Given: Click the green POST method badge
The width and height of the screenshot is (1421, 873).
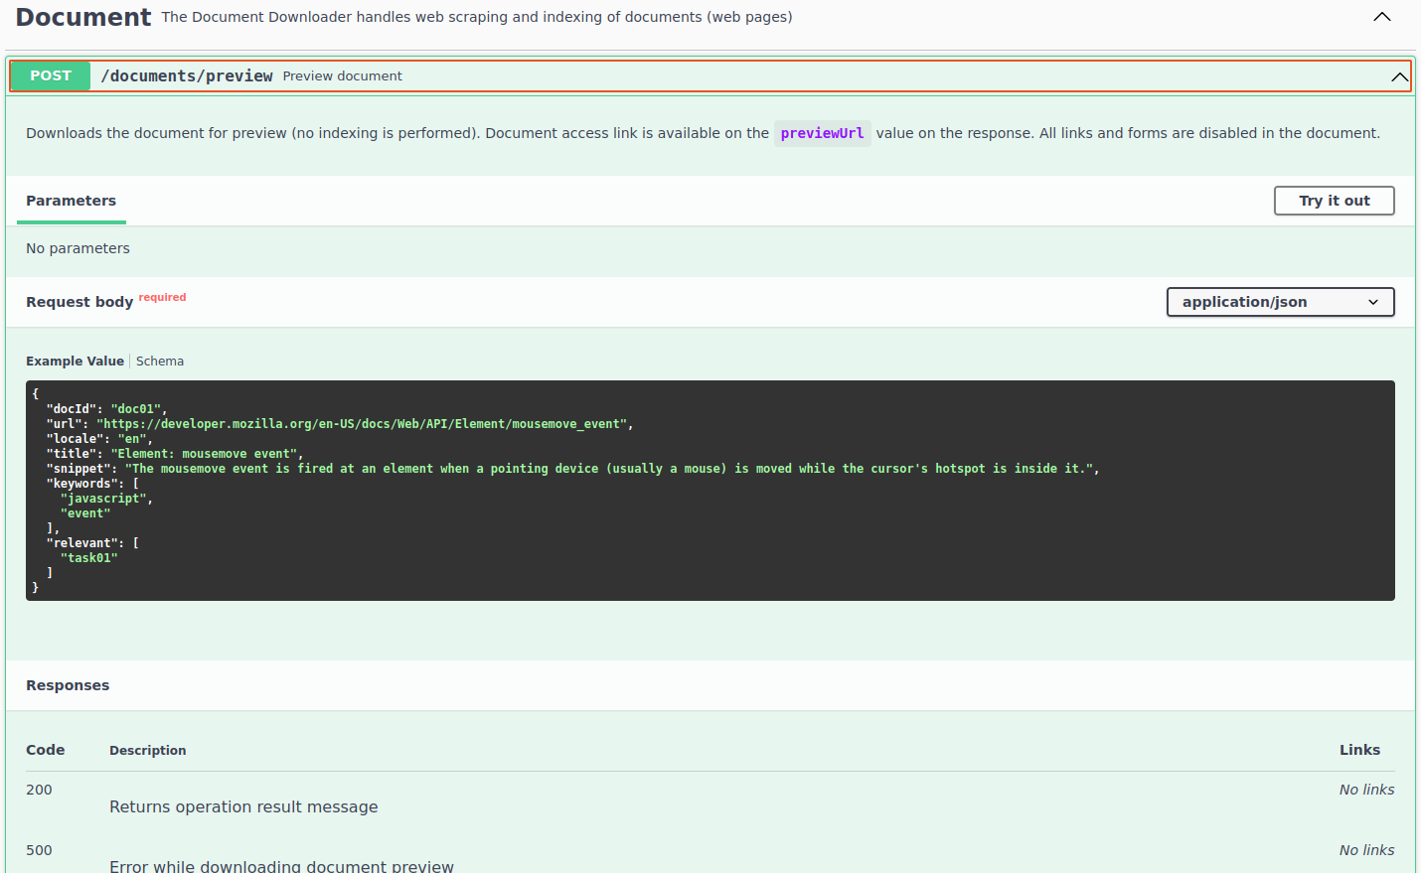Looking at the screenshot, I should (x=51, y=75).
